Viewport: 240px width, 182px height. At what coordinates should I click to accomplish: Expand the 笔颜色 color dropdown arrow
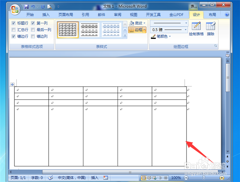click(170, 37)
